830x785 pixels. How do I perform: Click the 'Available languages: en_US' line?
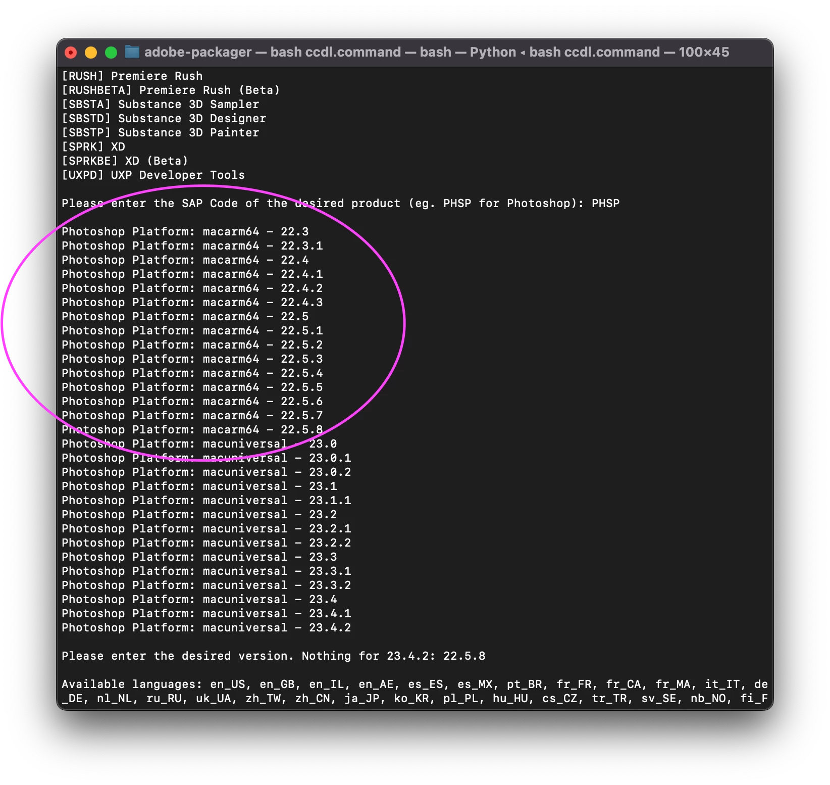[415, 684]
